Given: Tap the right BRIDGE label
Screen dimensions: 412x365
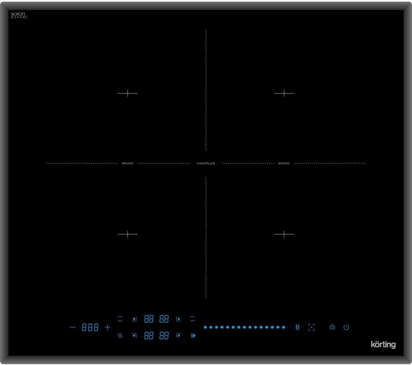Looking at the screenshot, I should coord(284,163).
